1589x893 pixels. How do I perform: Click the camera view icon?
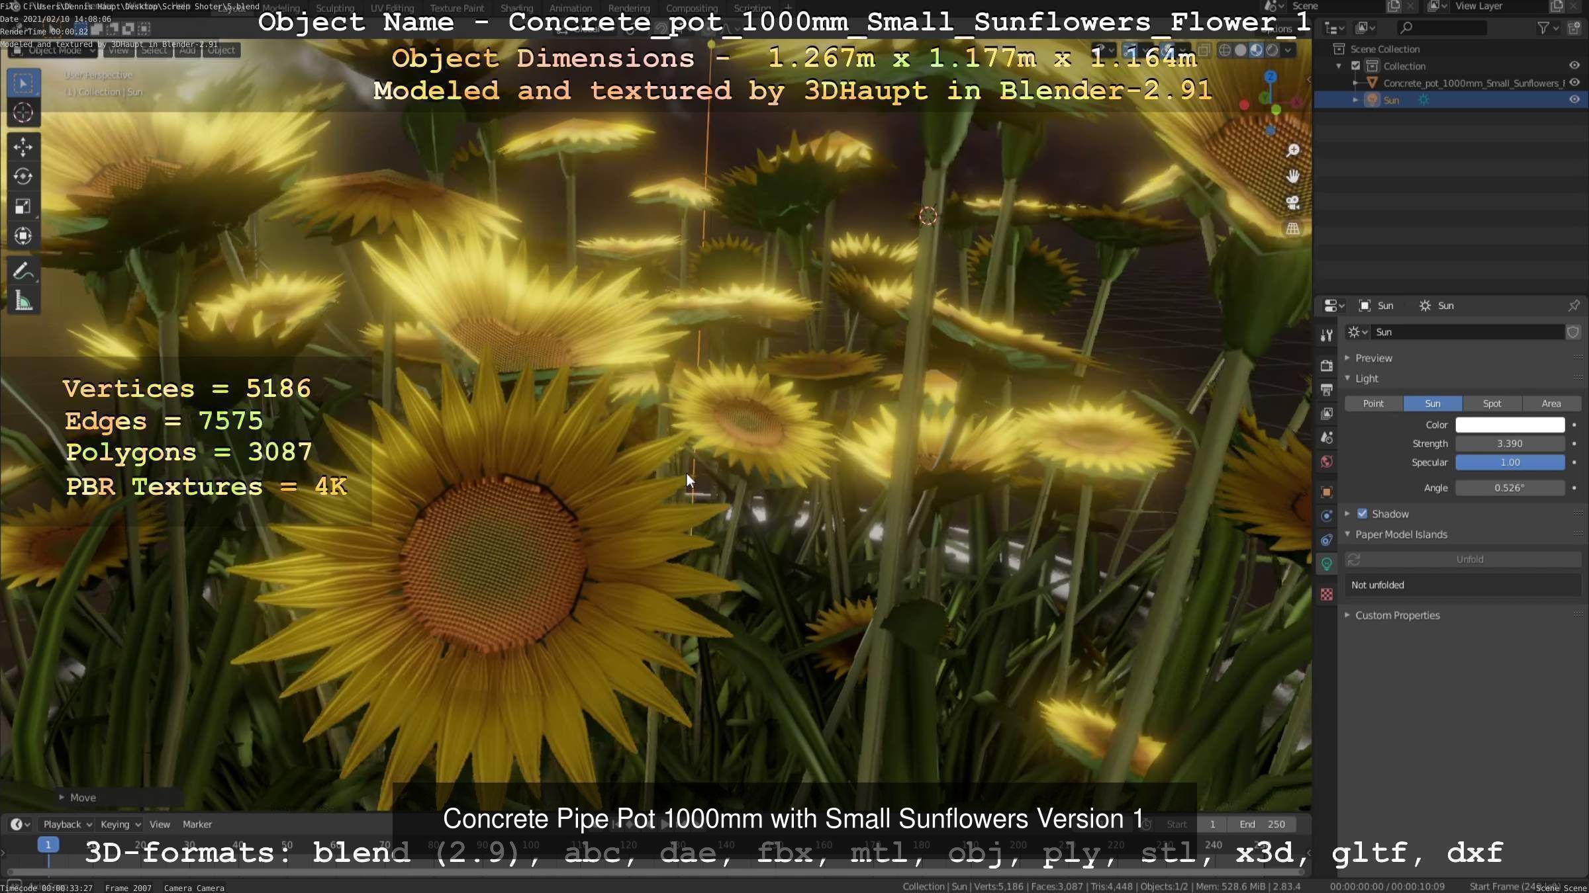point(1292,202)
